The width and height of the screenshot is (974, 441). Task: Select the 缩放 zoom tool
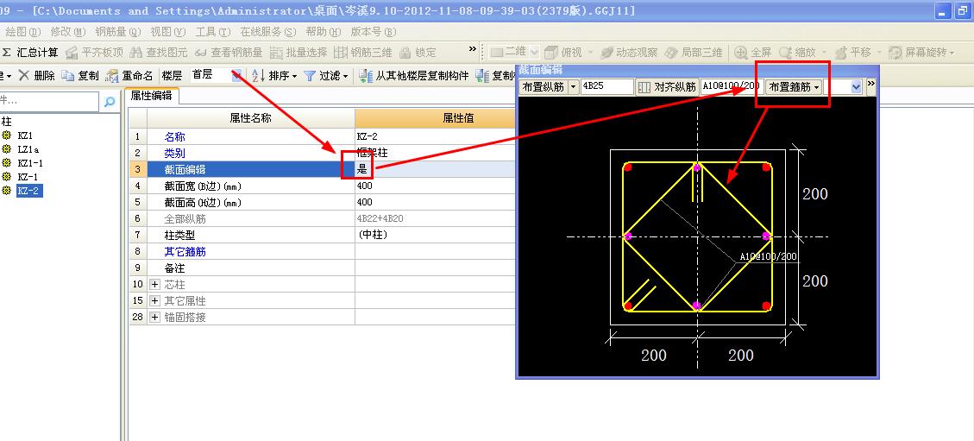(x=796, y=53)
